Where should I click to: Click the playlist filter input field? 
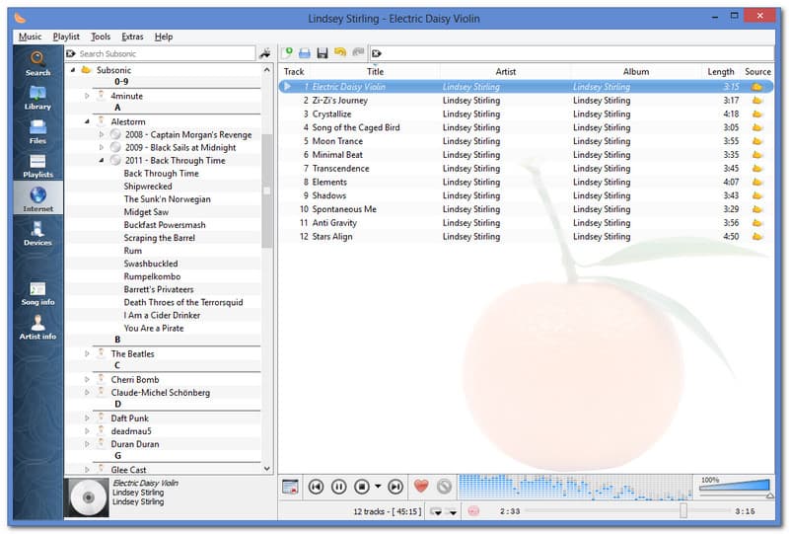coord(572,53)
